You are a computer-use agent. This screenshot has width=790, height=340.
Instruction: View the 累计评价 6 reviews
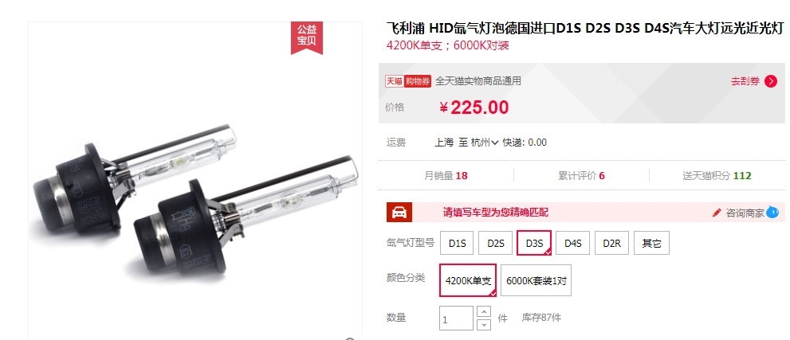pyautogui.click(x=581, y=175)
